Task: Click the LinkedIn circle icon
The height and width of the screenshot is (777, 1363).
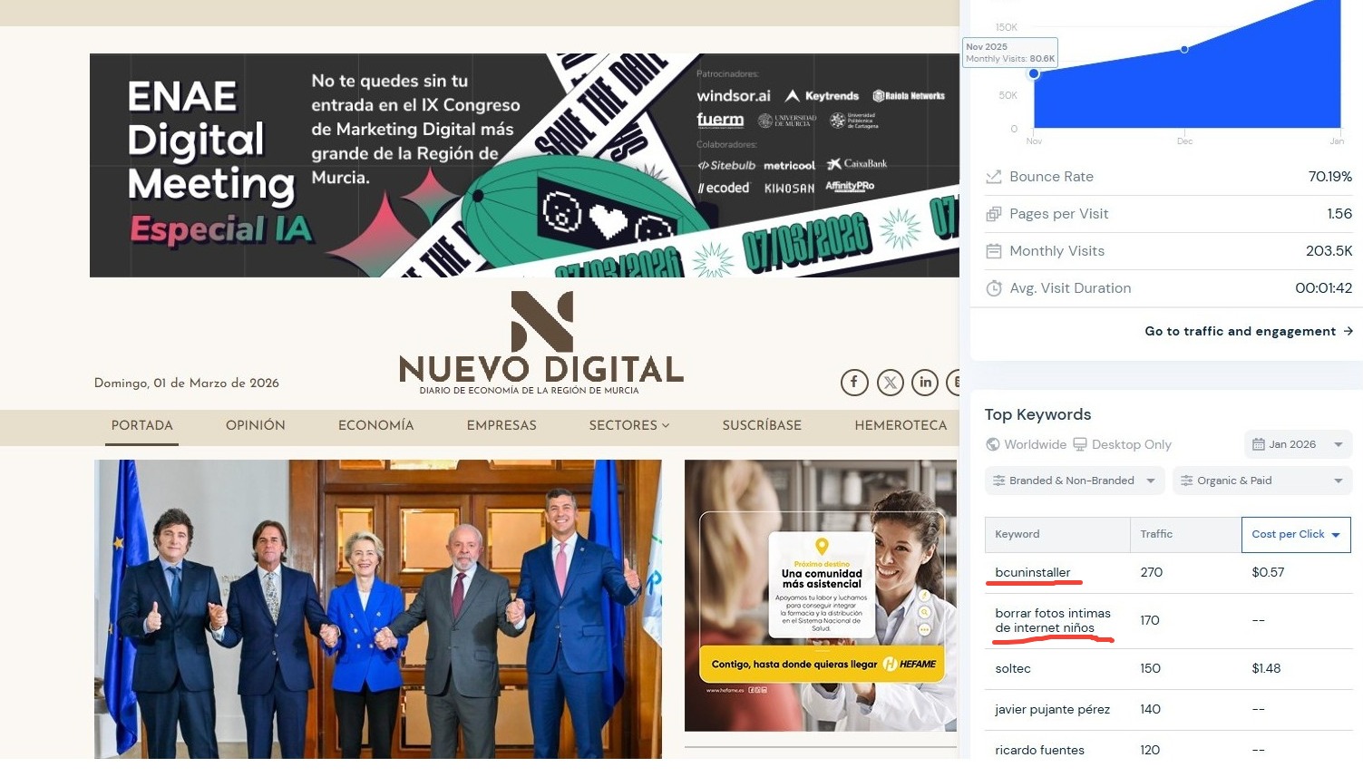Action: pos(925,383)
